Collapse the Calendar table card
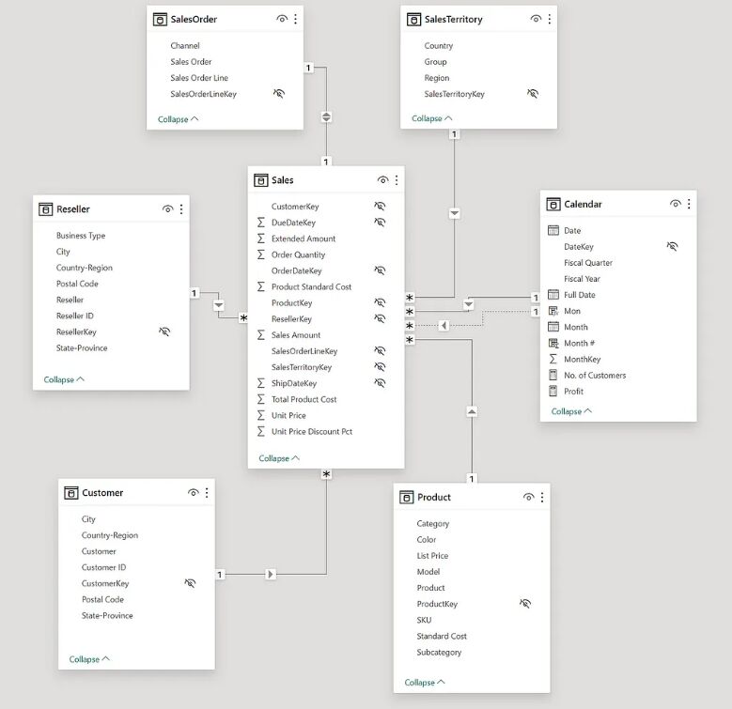Image resolution: width=732 pixels, height=709 pixels. coord(571,411)
